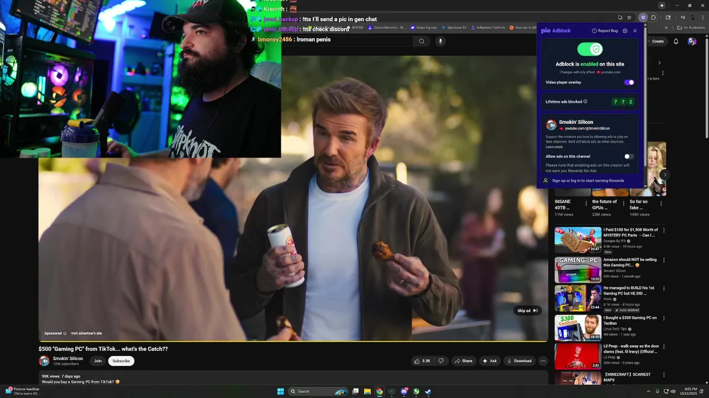This screenshot has width=709, height=398.
Task: Click the Join channel button
Action: 97,361
